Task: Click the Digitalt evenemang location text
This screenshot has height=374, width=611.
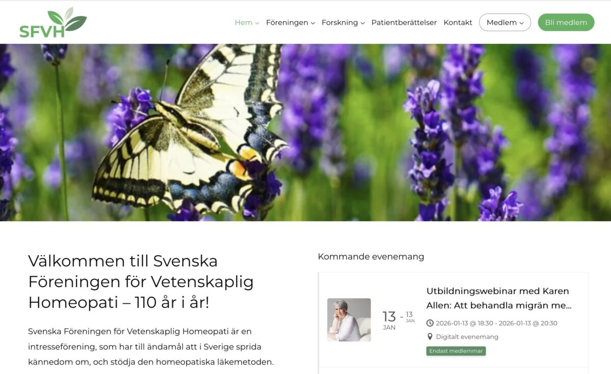Action: click(x=467, y=337)
